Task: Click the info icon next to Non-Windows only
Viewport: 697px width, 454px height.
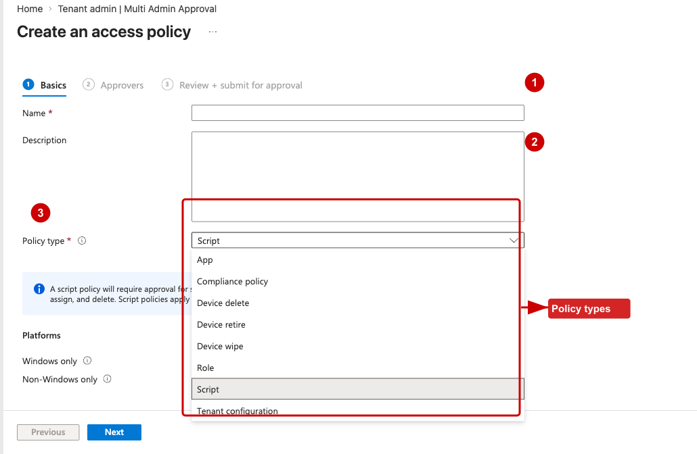Action: [x=106, y=379]
